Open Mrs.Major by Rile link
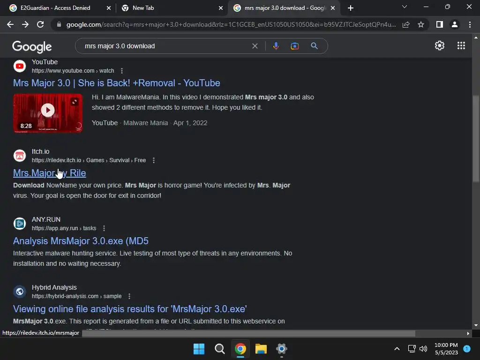This screenshot has height=360, width=480. [x=50, y=173]
